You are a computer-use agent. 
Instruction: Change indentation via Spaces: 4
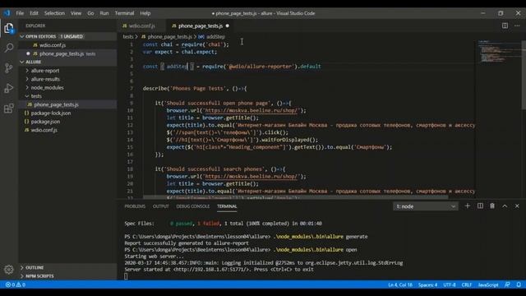(427, 285)
